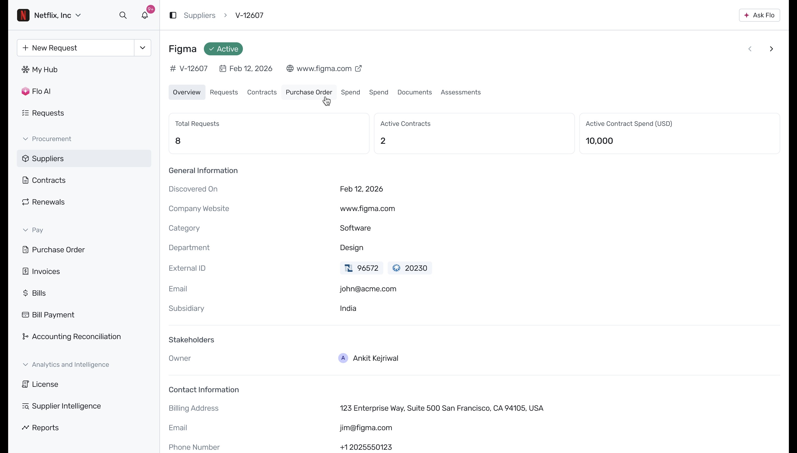Click the owner avatar A
Image resolution: width=797 pixels, height=453 pixels.
[343, 358]
